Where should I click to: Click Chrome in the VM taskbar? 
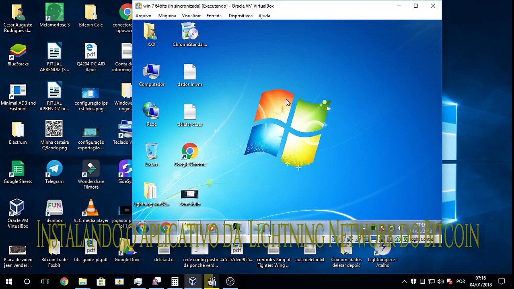(x=165, y=228)
